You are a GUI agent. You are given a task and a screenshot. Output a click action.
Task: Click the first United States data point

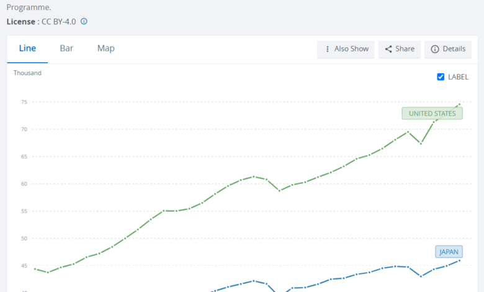35,269
